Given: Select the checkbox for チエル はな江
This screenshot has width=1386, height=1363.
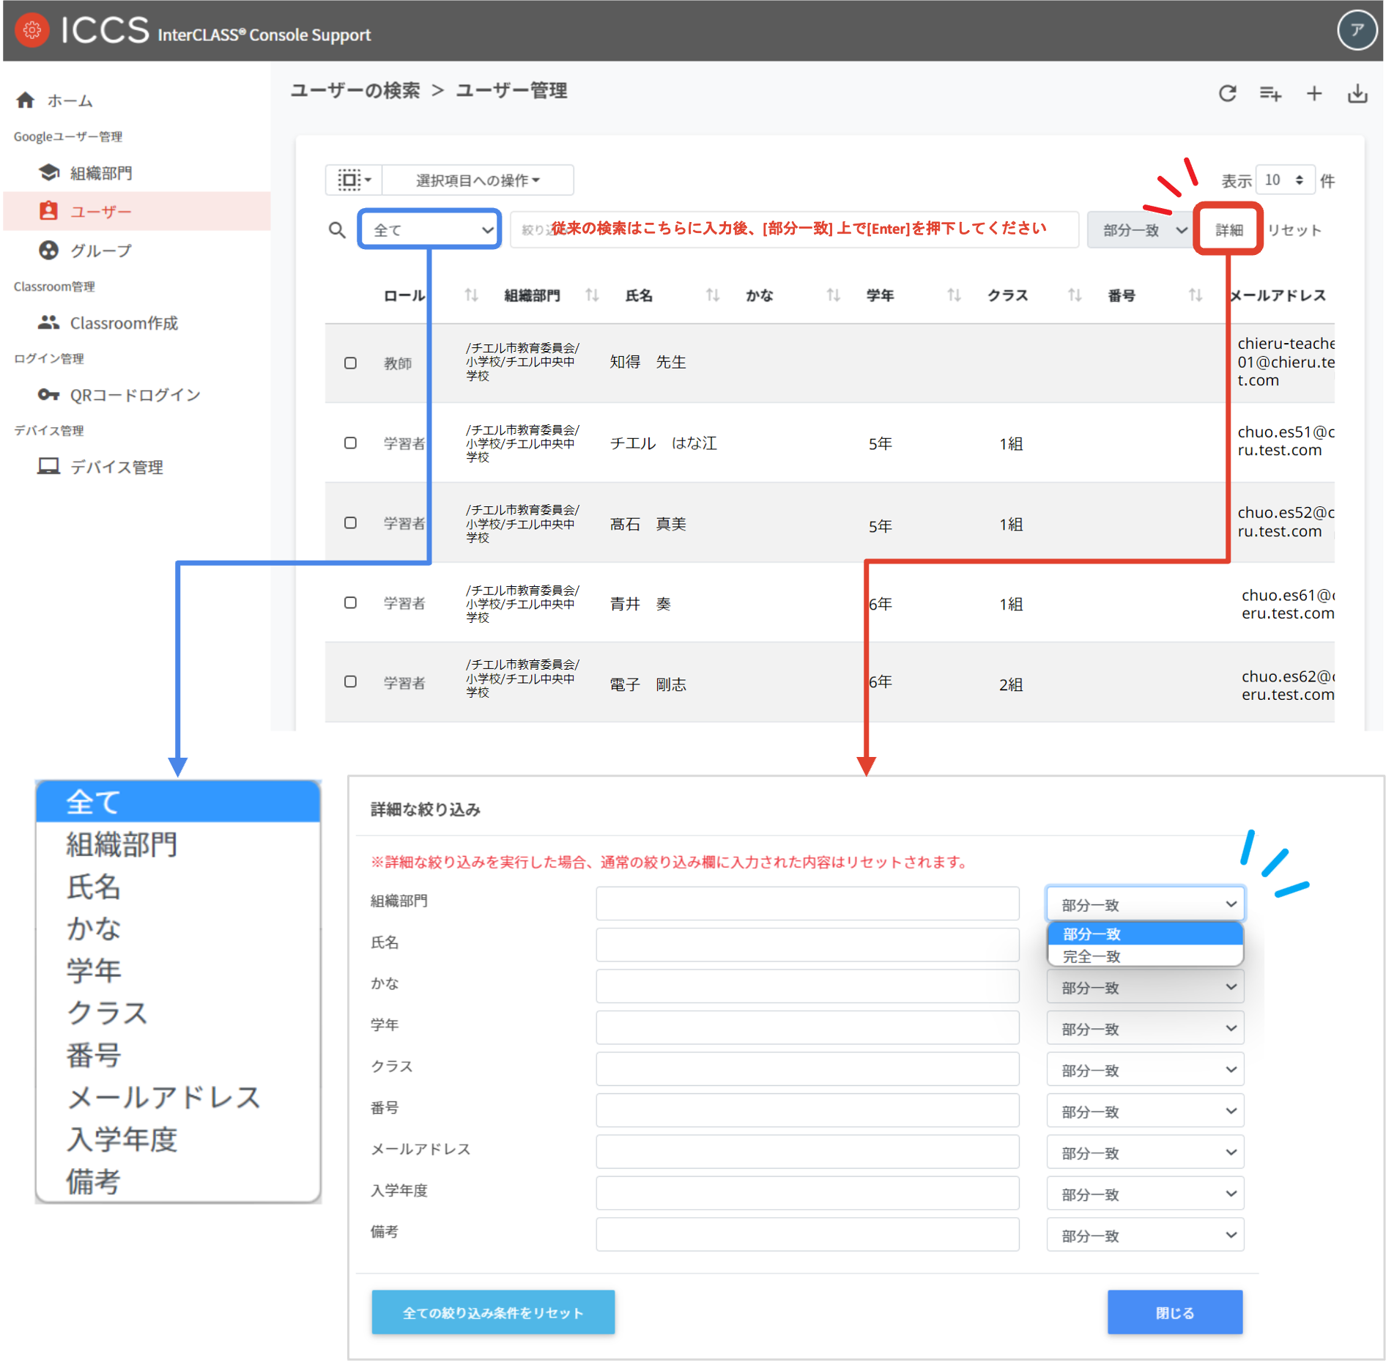Looking at the screenshot, I should [350, 443].
